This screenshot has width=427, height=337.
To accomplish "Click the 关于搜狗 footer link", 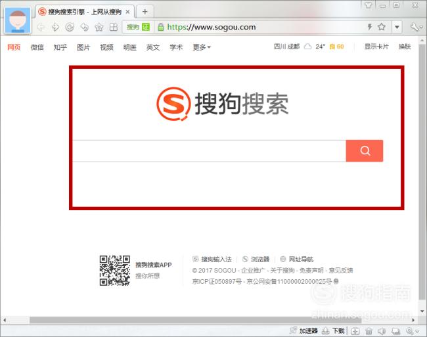I will coord(282,270).
